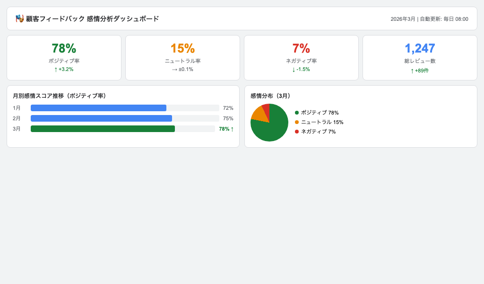The height and width of the screenshot is (284, 484).
Task: Select the ネガティブ率 card header
Action: [301, 61]
